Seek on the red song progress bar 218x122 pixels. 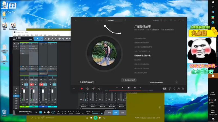pyautogui.click(x=129, y=91)
